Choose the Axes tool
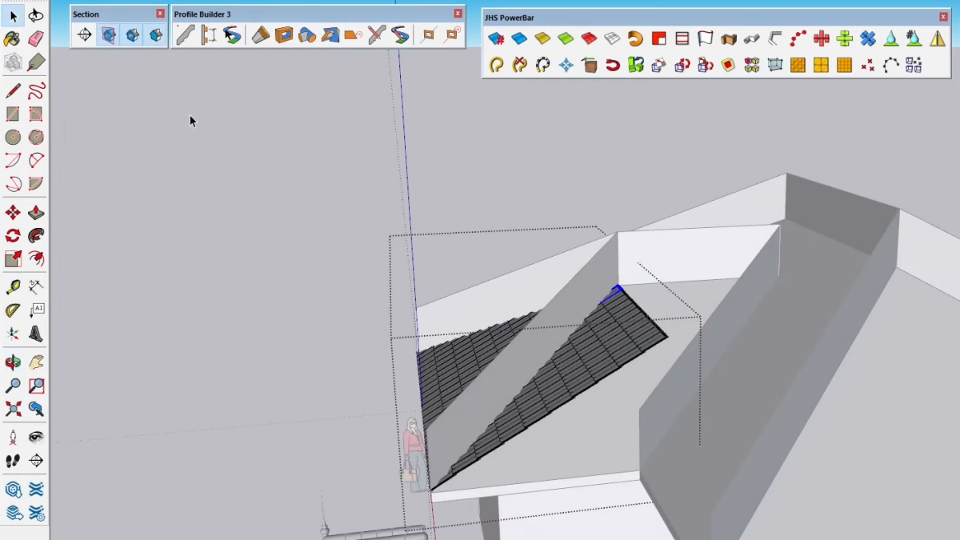This screenshot has width=960, height=540. click(x=13, y=333)
